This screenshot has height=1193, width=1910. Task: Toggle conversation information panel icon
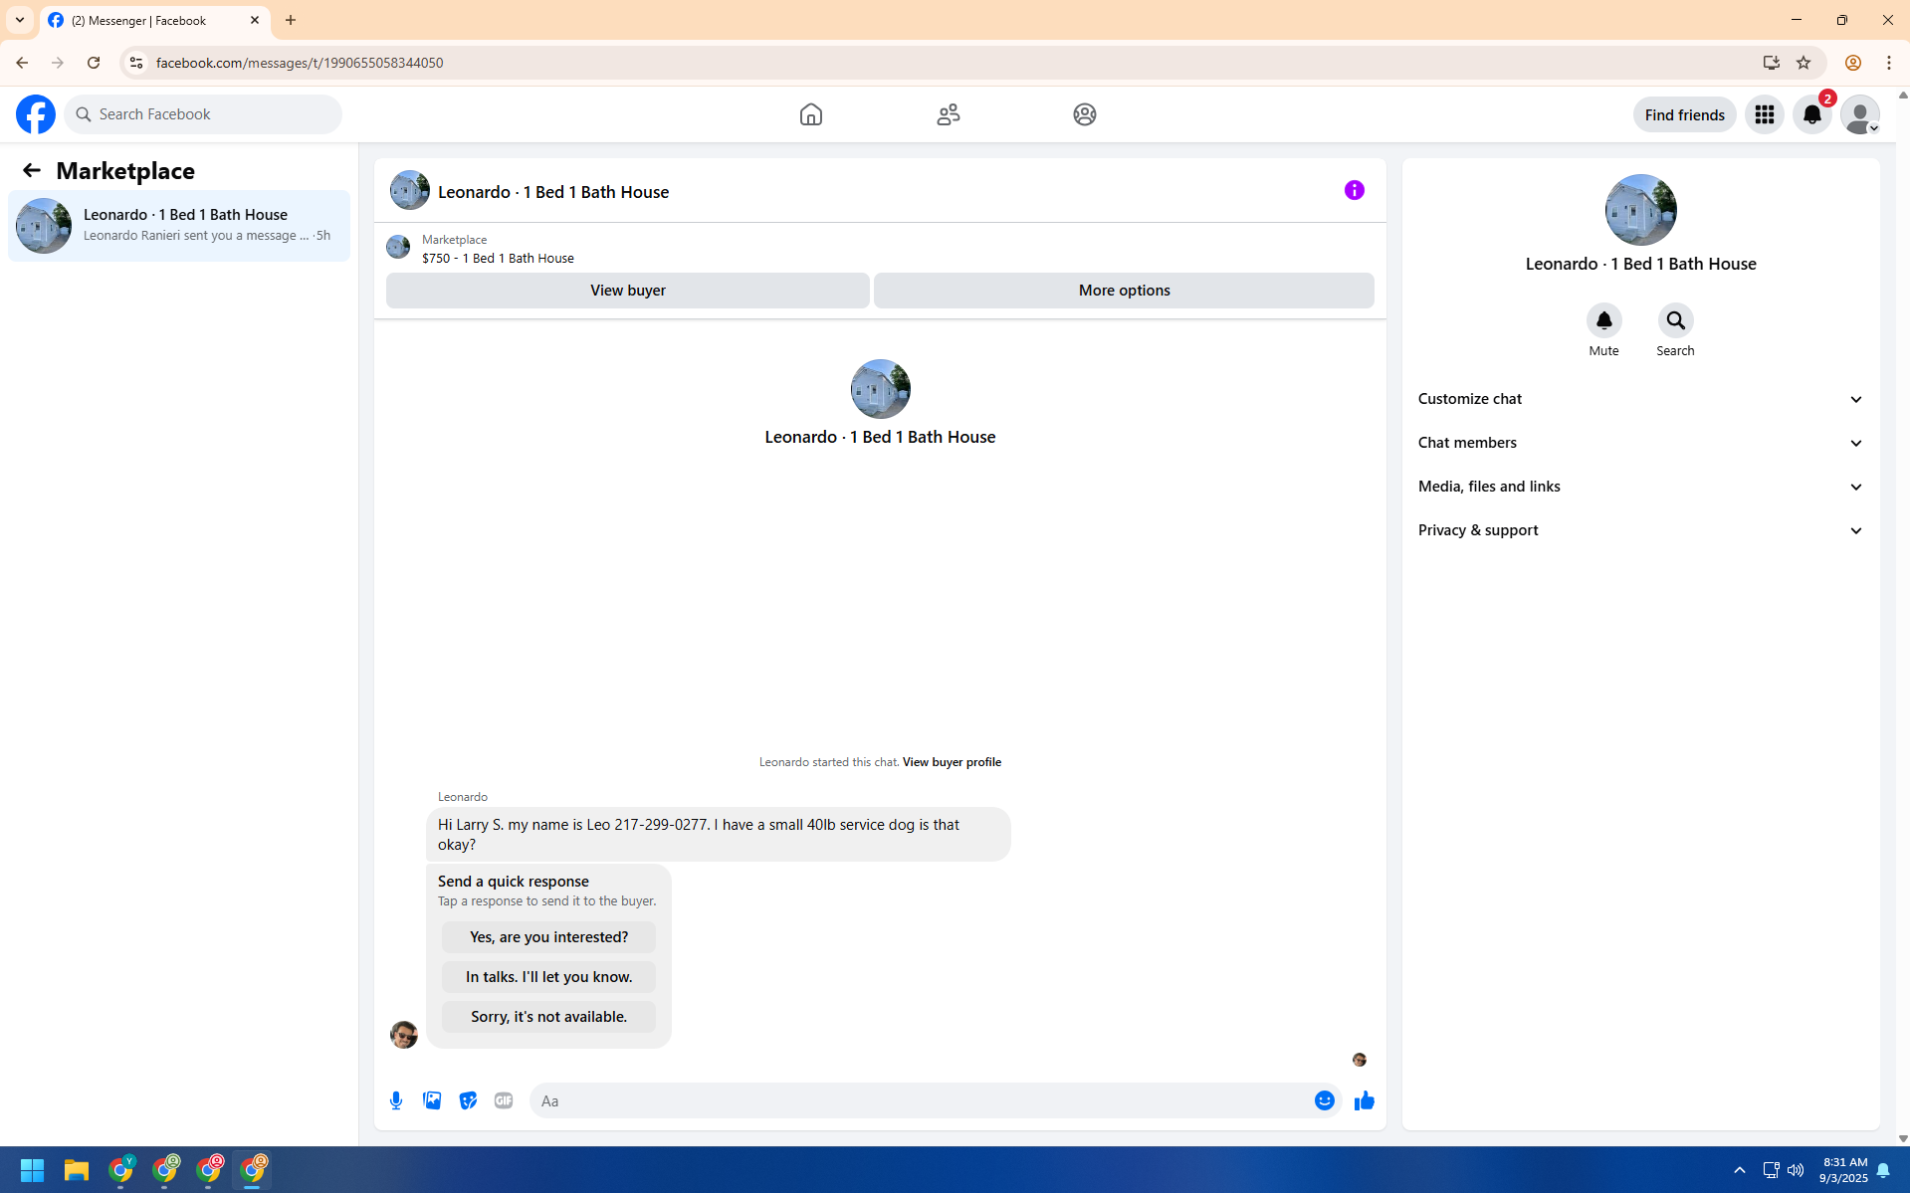pyautogui.click(x=1354, y=190)
